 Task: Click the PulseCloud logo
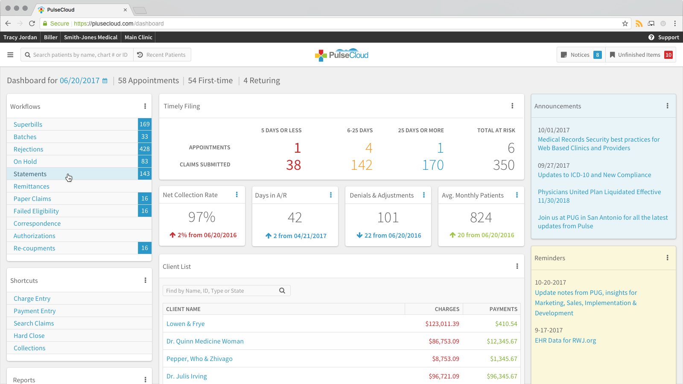[341, 55]
